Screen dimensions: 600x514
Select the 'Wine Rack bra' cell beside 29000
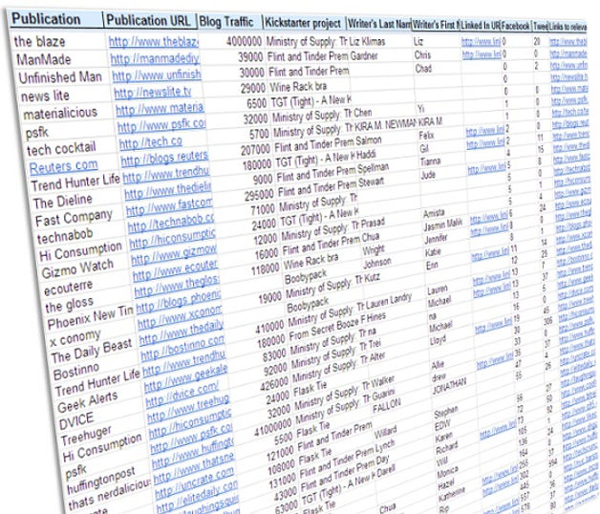(x=298, y=87)
